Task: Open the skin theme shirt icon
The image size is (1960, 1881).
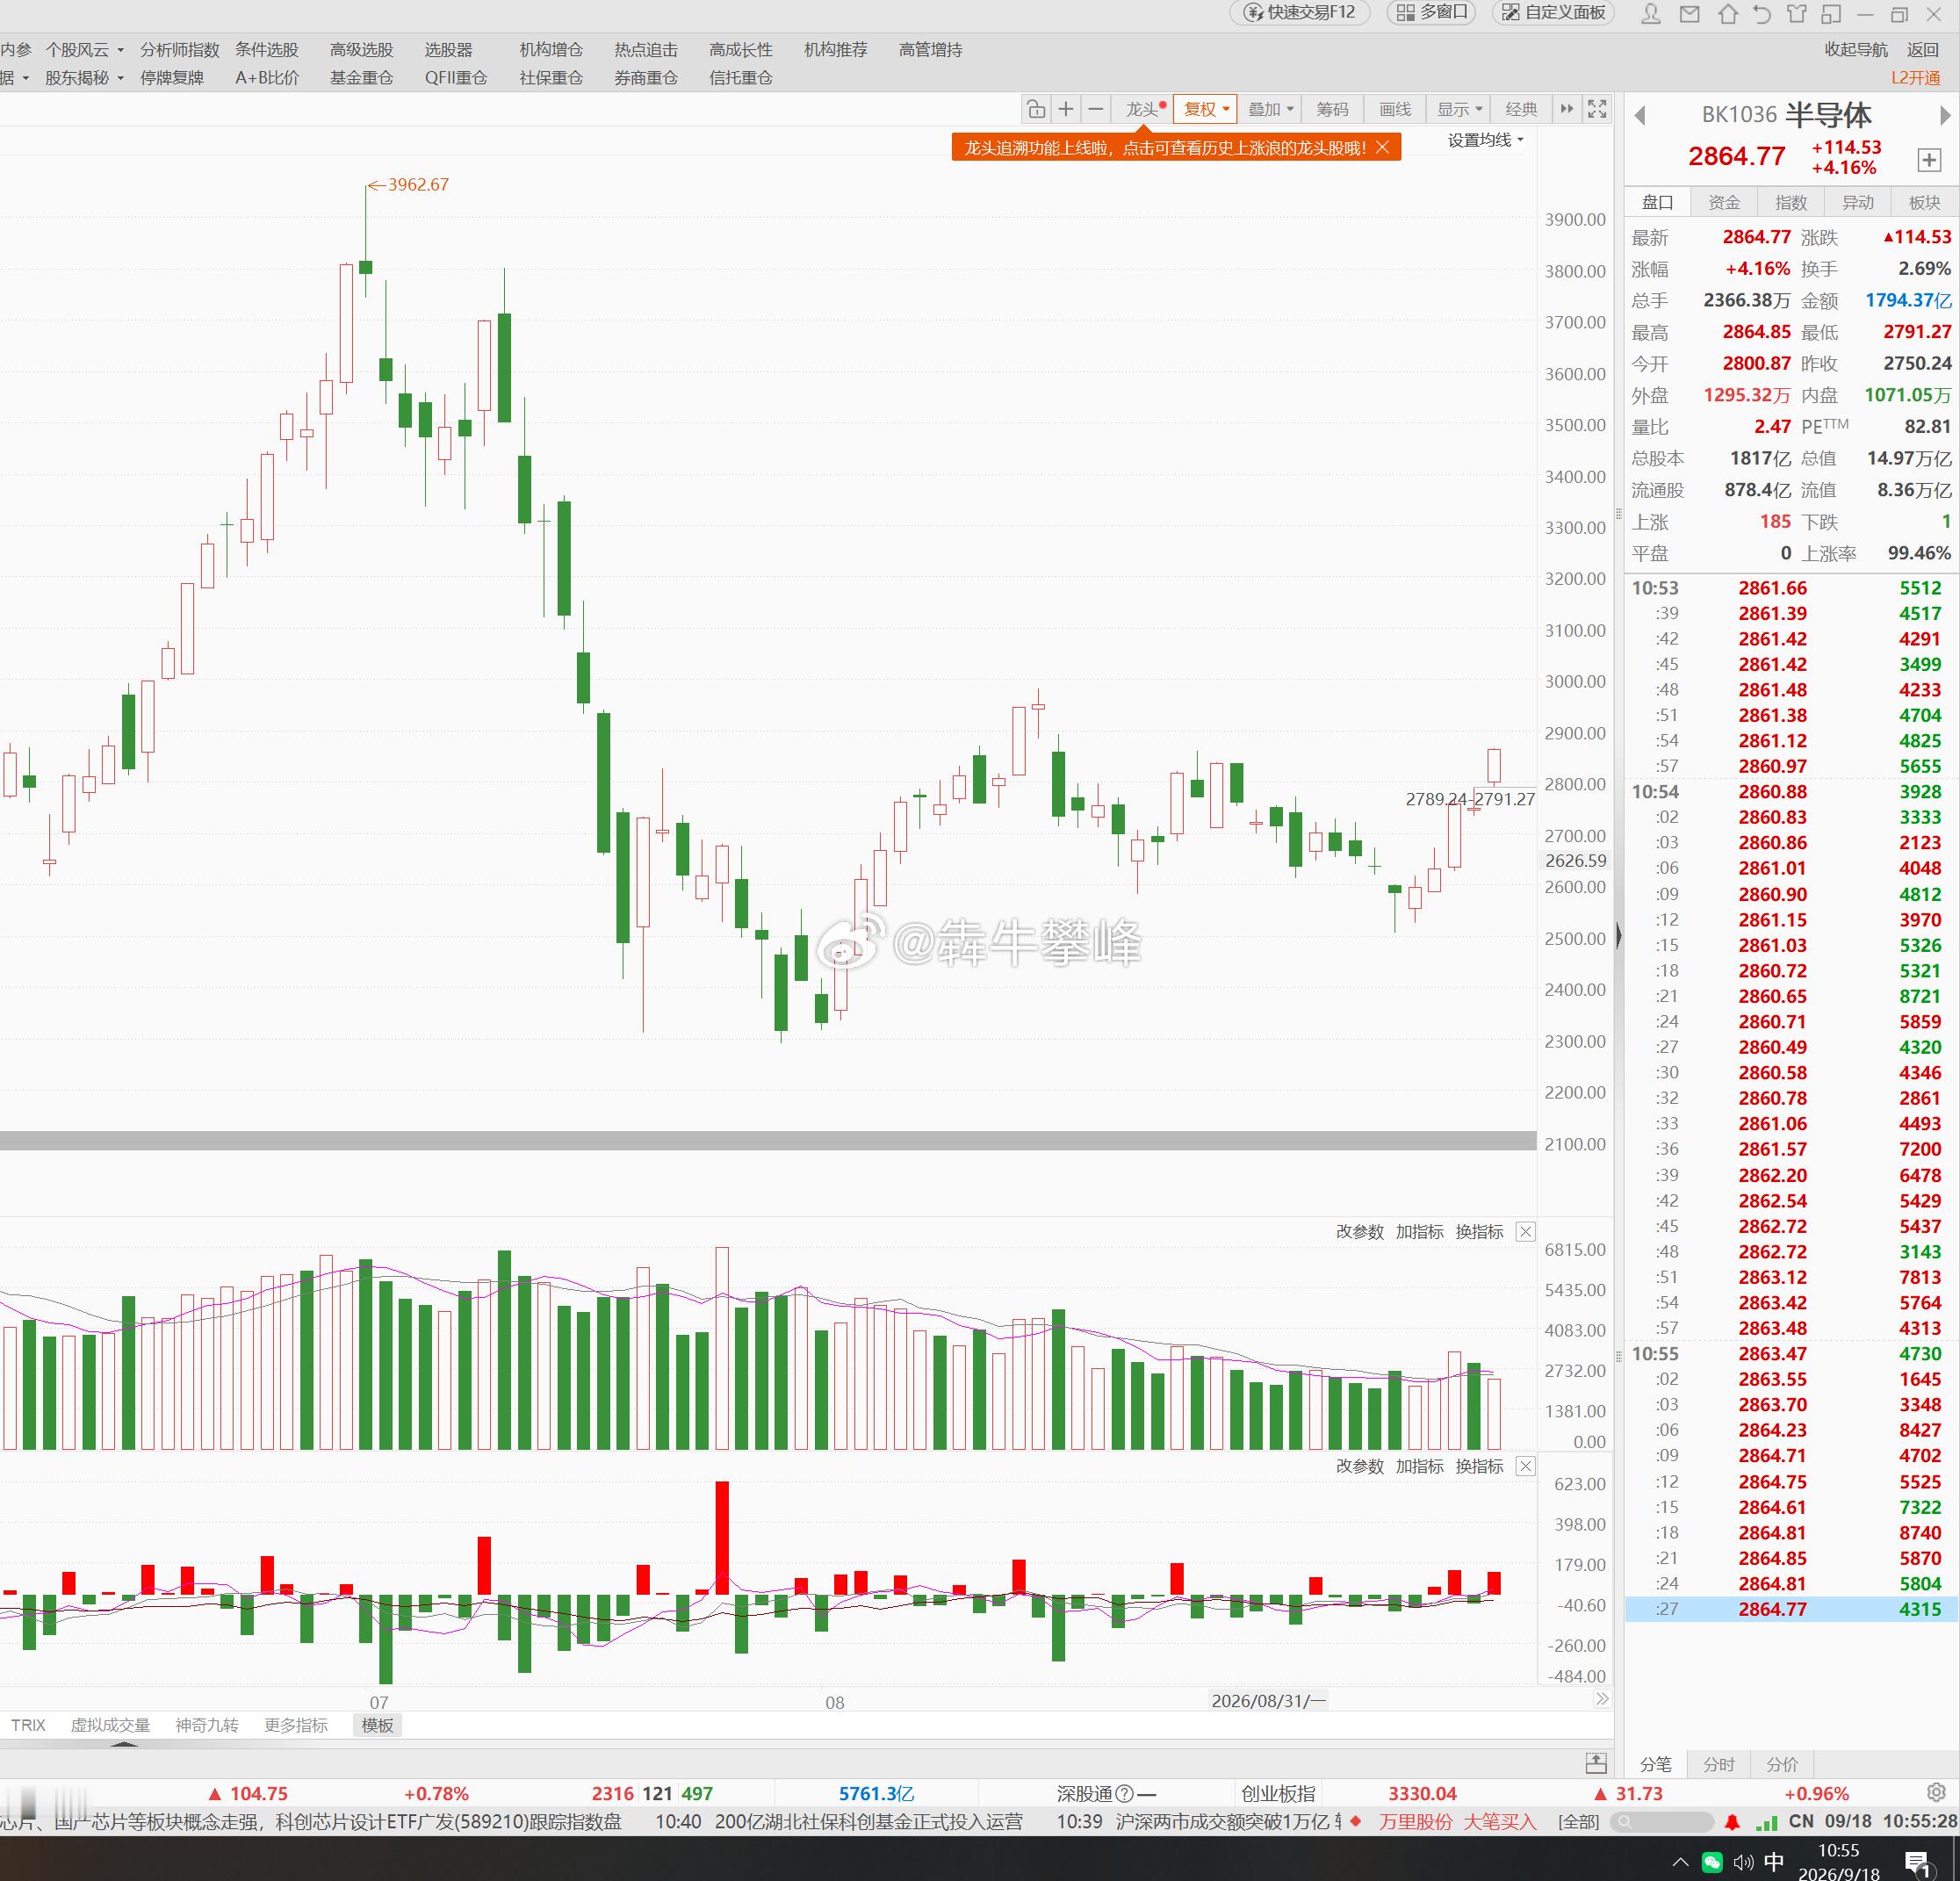Action: 1797,14
